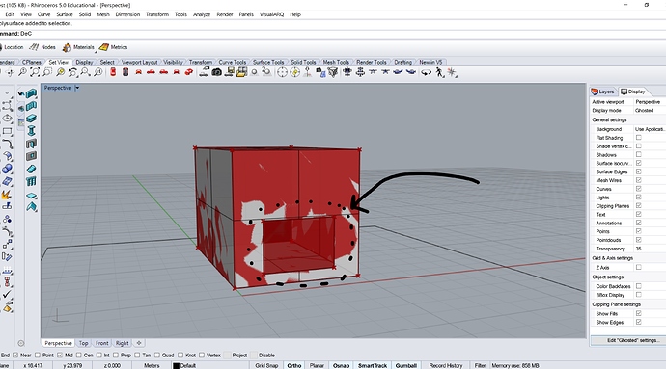Open the Display mode Ghosted dropdown

[x=650, y=110]
